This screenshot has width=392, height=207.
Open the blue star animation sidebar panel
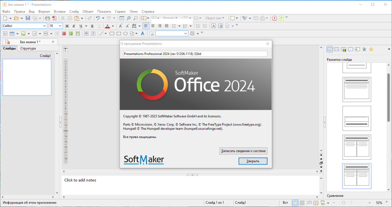click(x=364, y=49)
